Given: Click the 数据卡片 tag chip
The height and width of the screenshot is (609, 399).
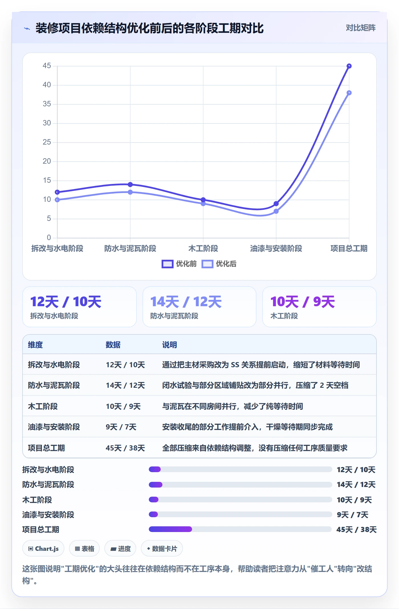Looking at the screenshot, I should point(162,549).
